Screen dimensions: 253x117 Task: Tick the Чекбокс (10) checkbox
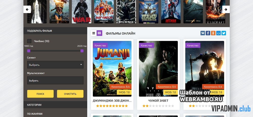coord(29,41)
